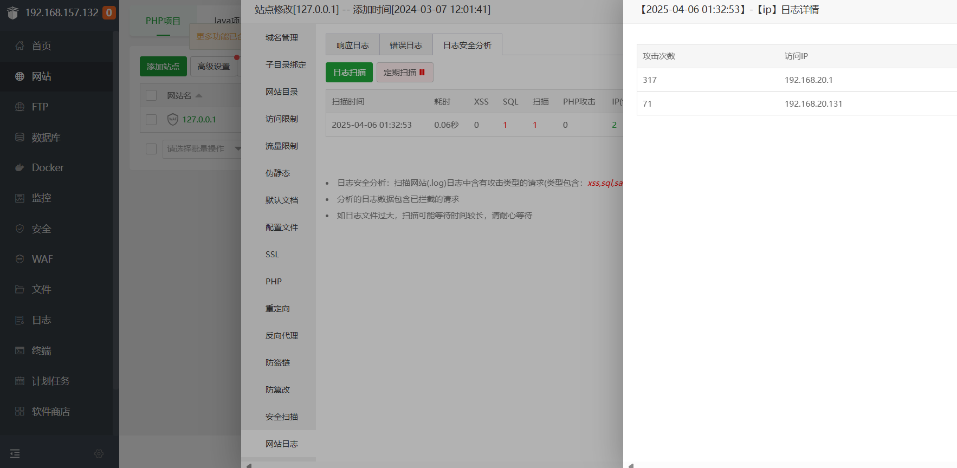957x468 pixels.
Task: Launch the 终端 terminal icon in sidebar
Action: point(20,350)
